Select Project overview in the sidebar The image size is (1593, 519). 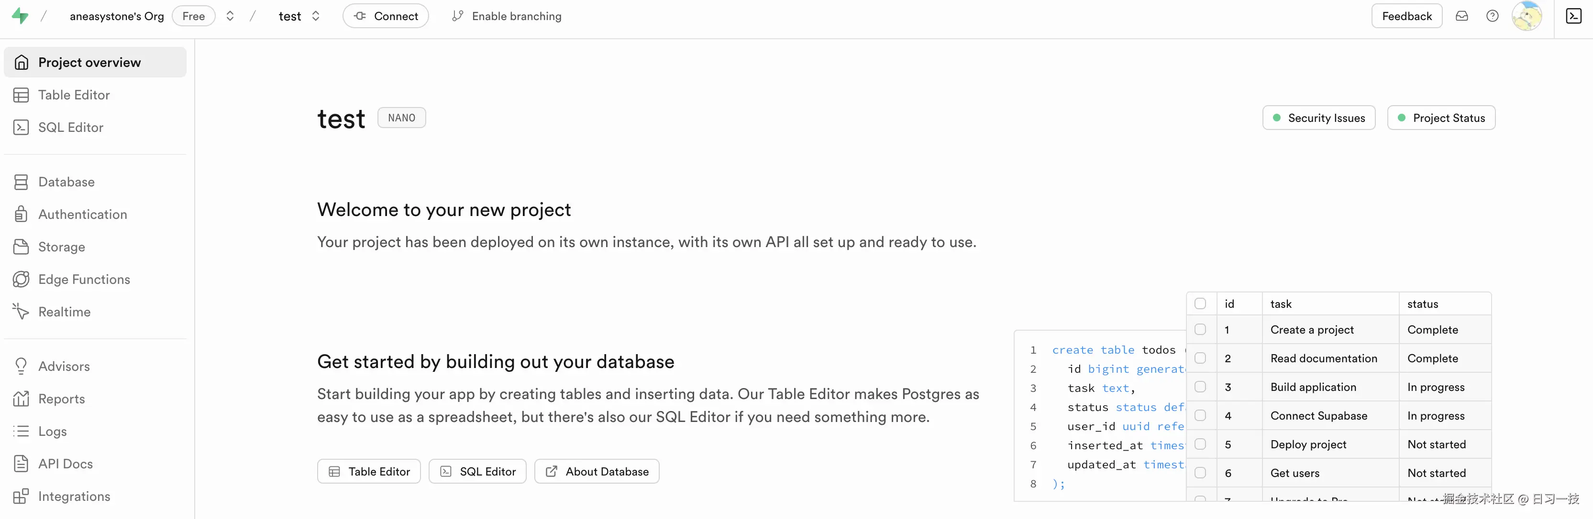(x=89, y=62)
